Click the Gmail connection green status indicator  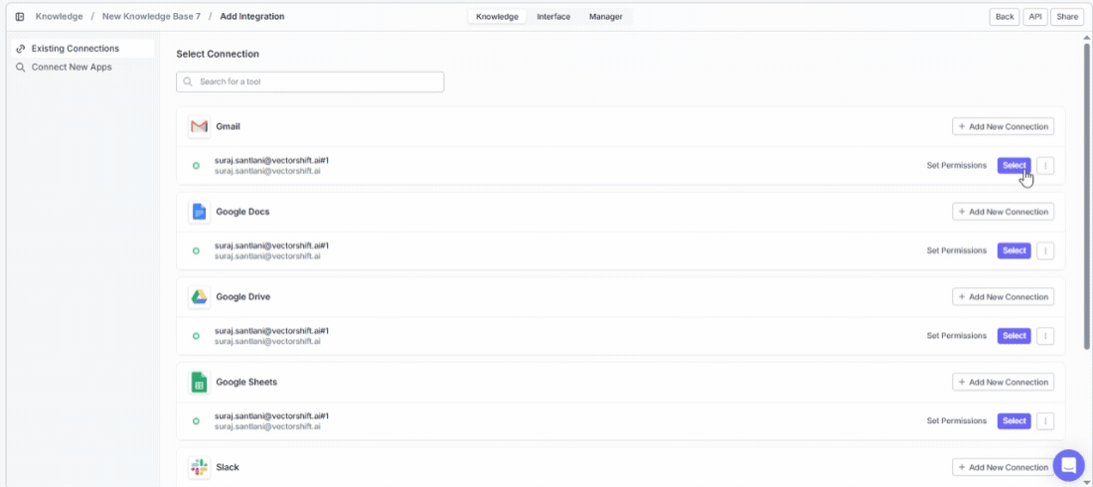(x=196, y=166)
